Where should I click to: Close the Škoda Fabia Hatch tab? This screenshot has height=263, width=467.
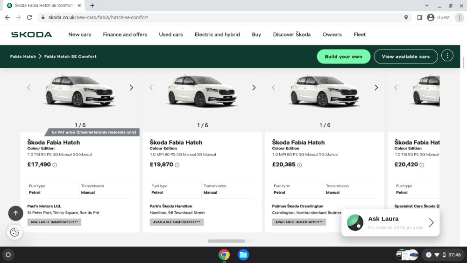[x=79, y=5]
